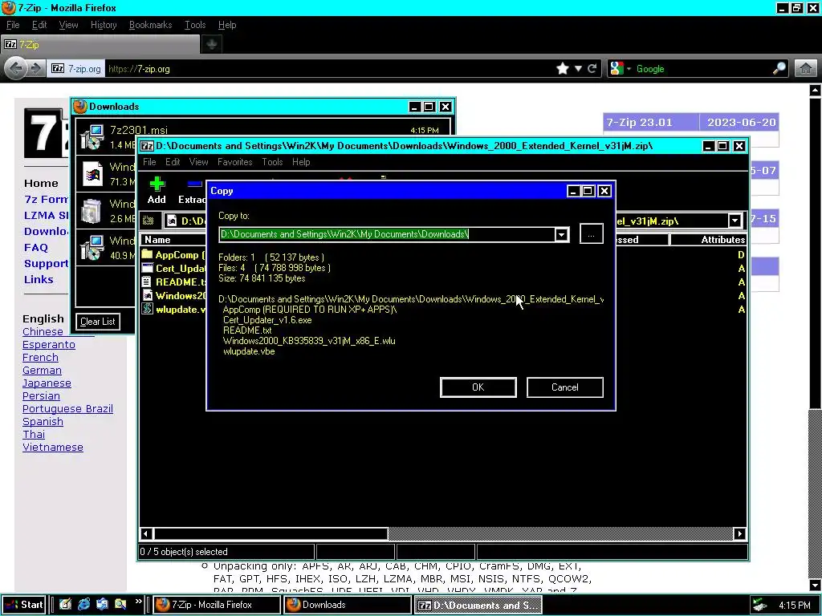822x616 pixels.
Task: Select the Windows2000 wlu file icon
Action: click(x=147, y=295)
